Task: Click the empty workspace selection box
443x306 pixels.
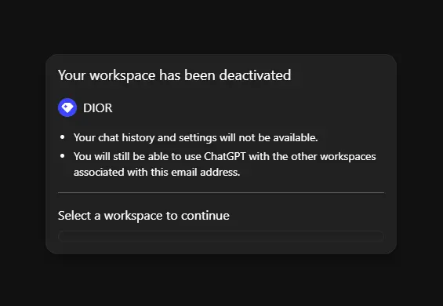Action: click(221, 236)
